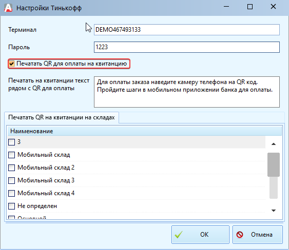Focus the Терминал input field
Screen dimensions: 289x250
pyautogui.click(x=187, y=30)
